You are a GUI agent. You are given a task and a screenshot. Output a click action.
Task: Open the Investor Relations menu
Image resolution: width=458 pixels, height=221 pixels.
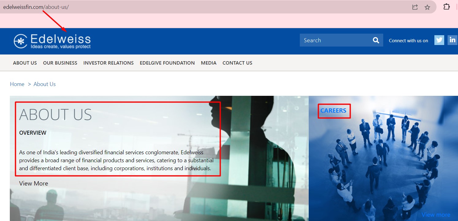tap(109, 63)
